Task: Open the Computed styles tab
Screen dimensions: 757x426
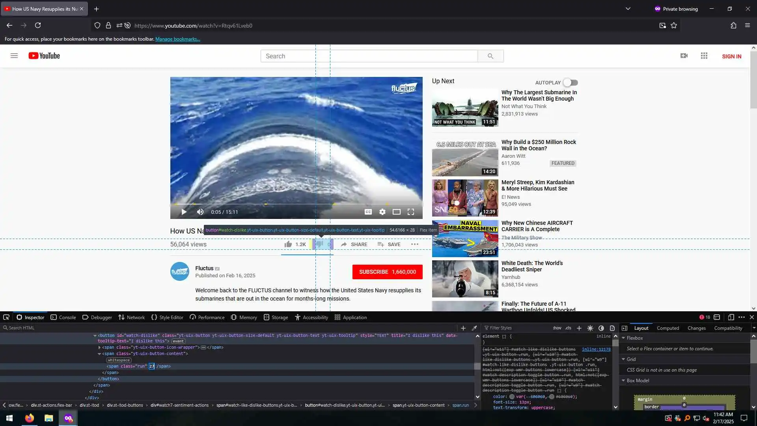Action: tap(668, 328)
